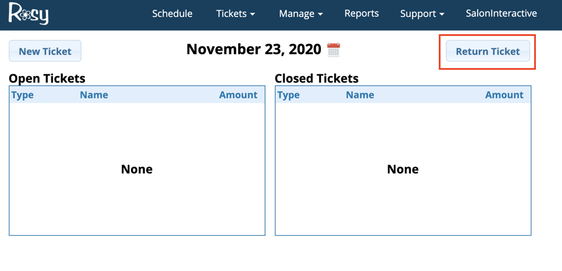
Task: Sort Closed Tickets by Name column
Action: pos(360,95)
